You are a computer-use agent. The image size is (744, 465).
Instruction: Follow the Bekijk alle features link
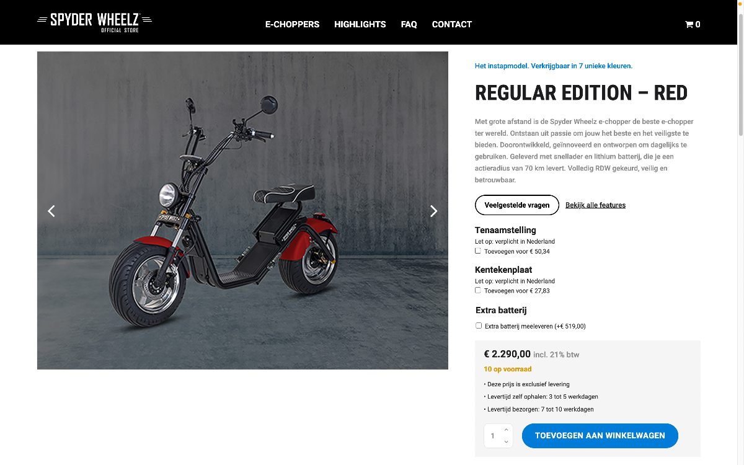pyautogui.click(x=595, y=205)
